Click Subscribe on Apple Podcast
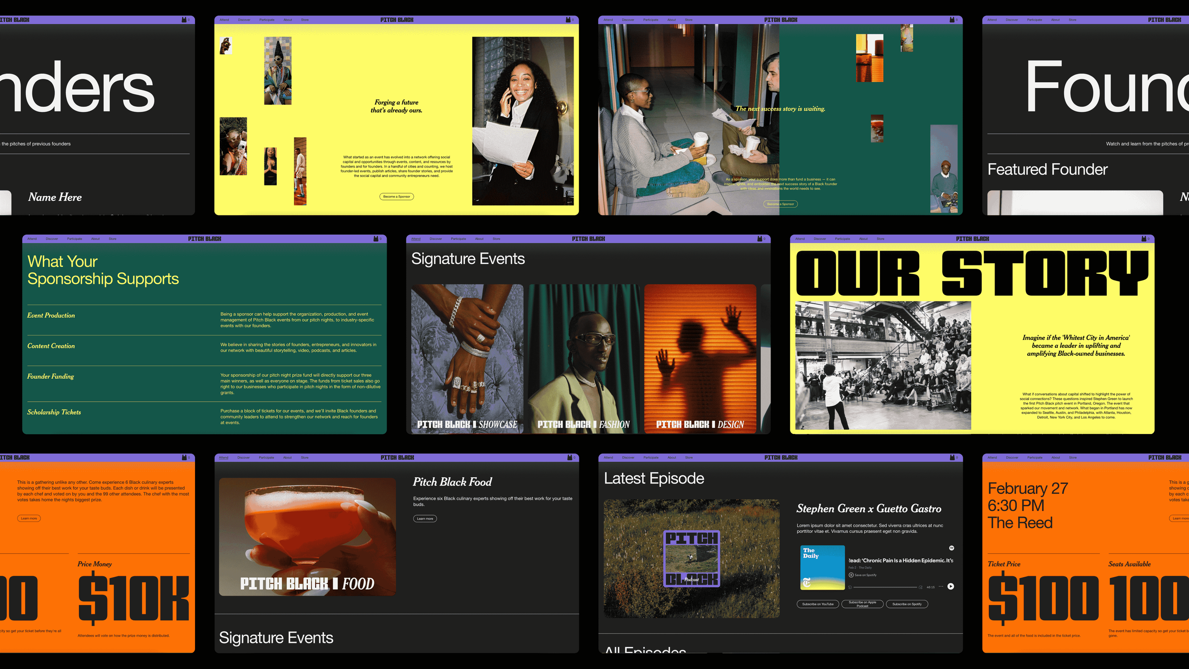 coord(862,604)
